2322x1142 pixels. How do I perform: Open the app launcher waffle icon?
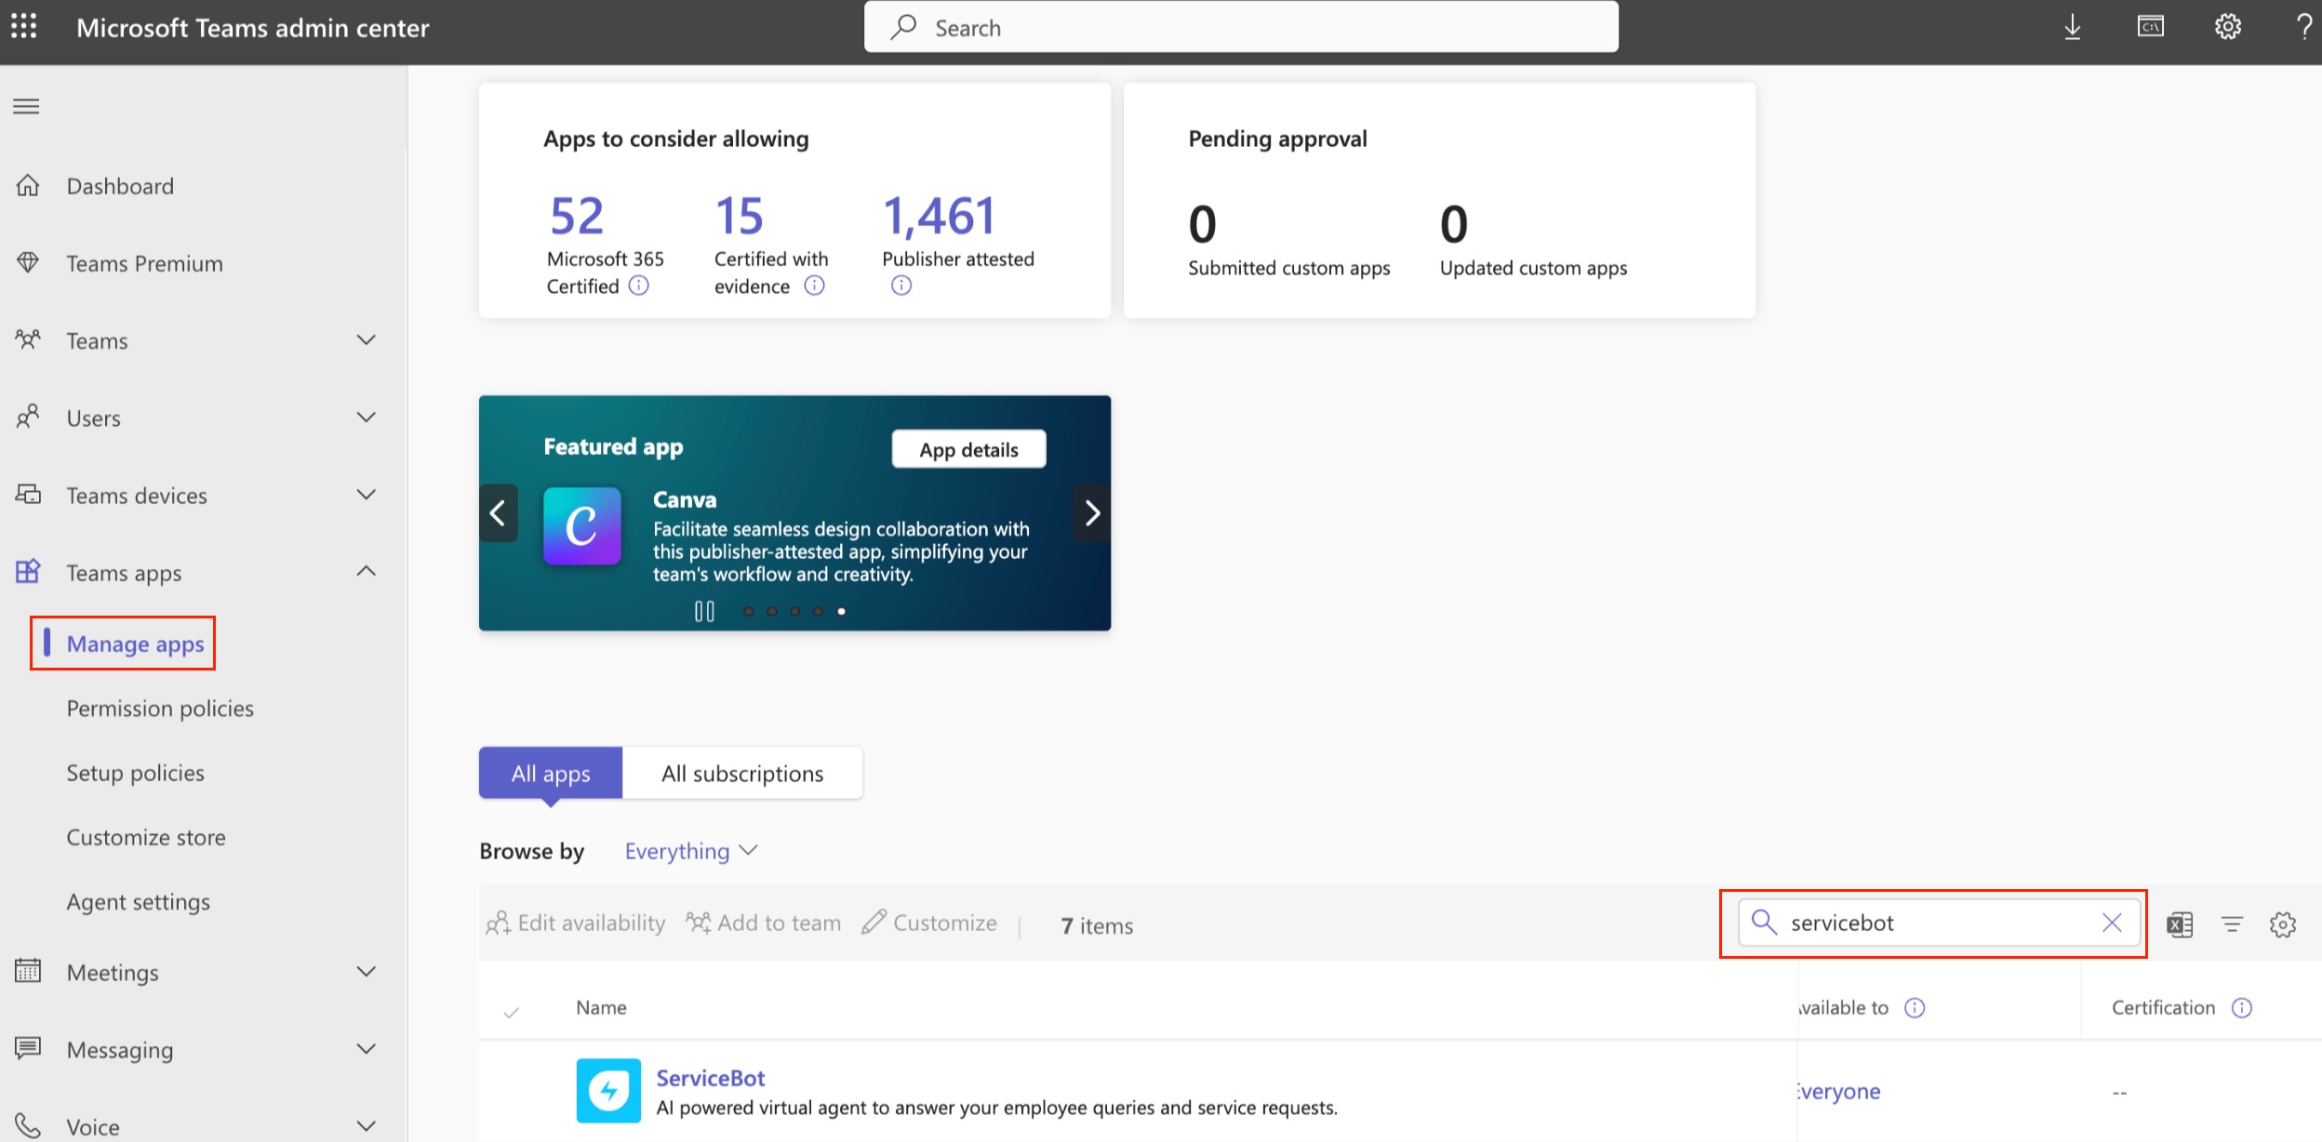pyautogui.click(x=24, y=27)
